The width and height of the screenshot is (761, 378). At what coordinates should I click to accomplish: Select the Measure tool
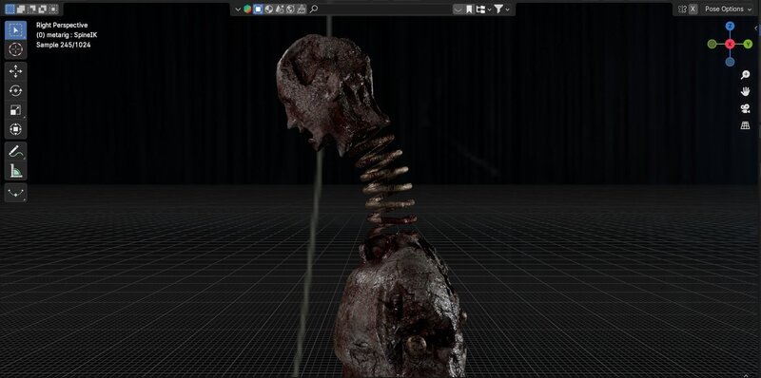(x=15, y=171)
